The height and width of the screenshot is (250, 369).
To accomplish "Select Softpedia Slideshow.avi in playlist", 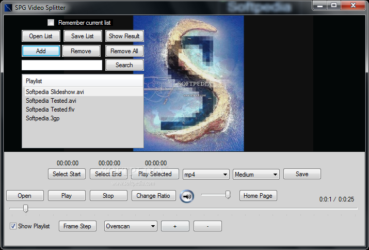I will coord(83,92).
